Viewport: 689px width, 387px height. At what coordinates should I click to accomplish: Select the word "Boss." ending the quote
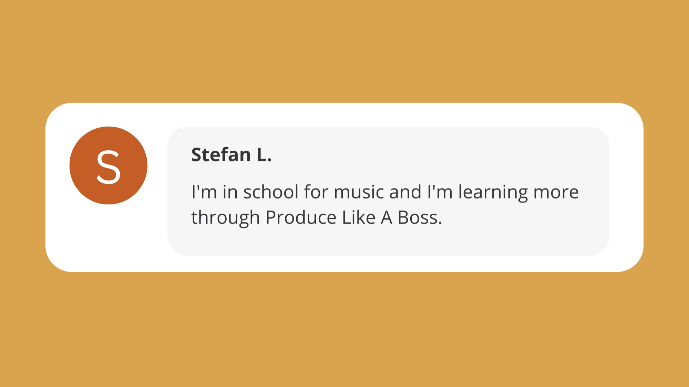click(x=420, y=218)
